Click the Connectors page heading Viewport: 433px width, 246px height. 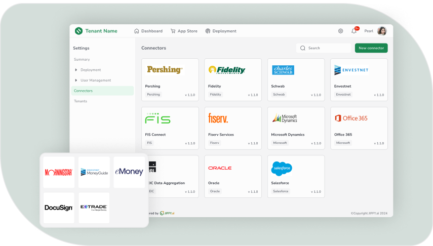153,48
